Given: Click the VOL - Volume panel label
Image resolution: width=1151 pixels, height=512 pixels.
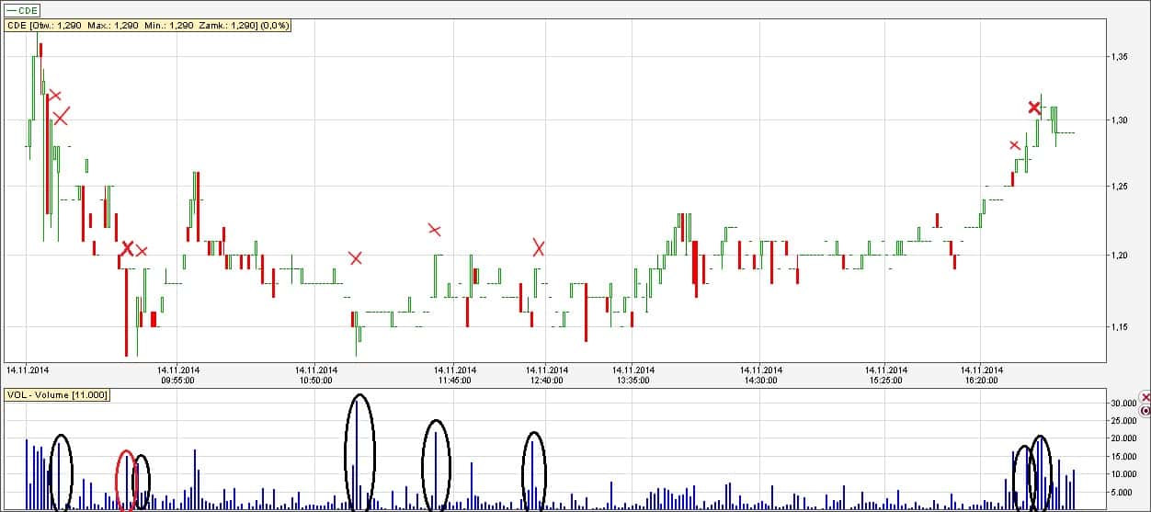Looking at the screenshot, I should (x=57, y=395).
